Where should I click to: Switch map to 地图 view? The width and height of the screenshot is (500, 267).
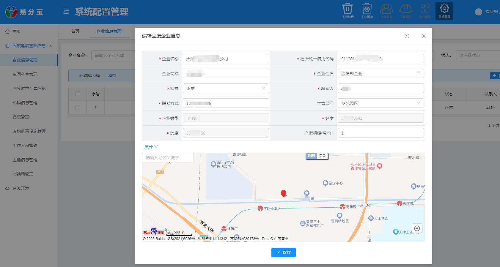click(x=311, y=156)
